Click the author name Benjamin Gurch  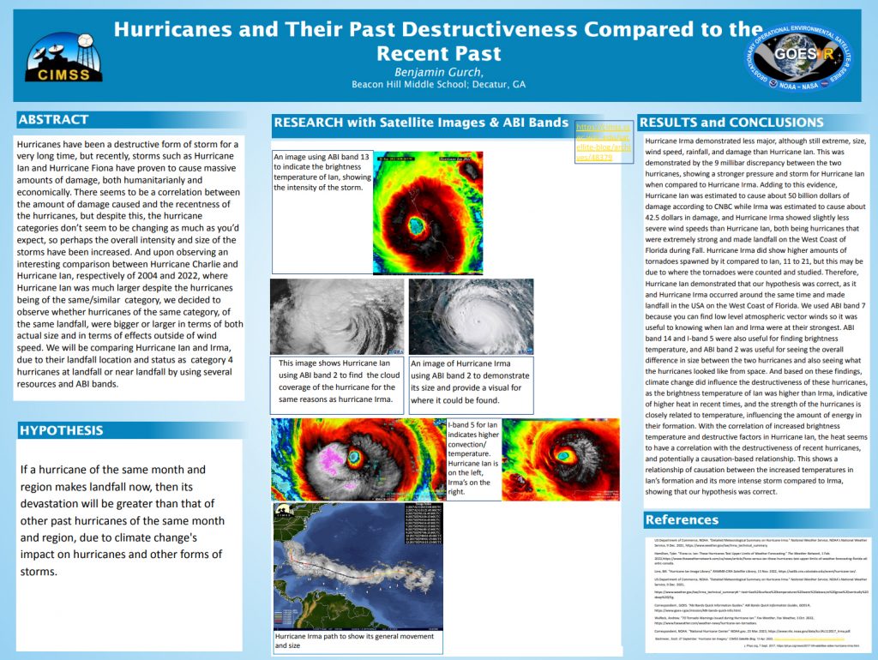coord(437,71)
